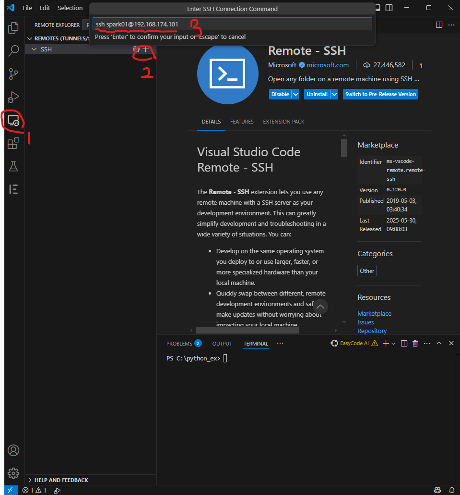Maximize the terminal panel with caret

(x=439, y=343)
